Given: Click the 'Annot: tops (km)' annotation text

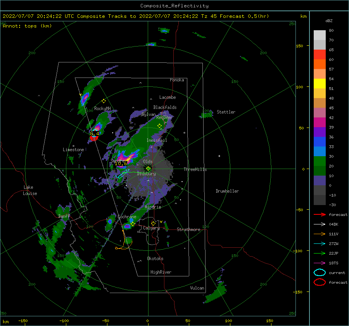Looking at the screenshot, I should click(27, 26).
